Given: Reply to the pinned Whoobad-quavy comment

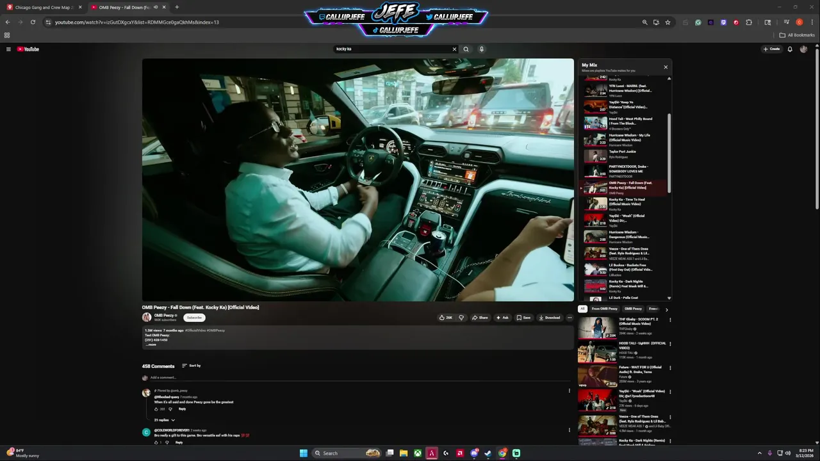Looking at the screenshot, I should (183, 409).
